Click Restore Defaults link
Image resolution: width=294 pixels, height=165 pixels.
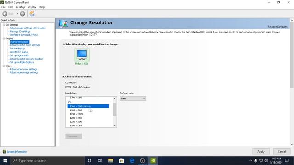(277, 27)
